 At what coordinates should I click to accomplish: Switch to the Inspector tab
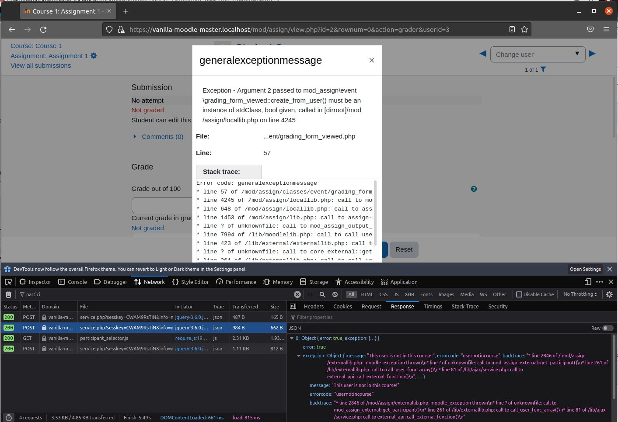coord(35,282)
